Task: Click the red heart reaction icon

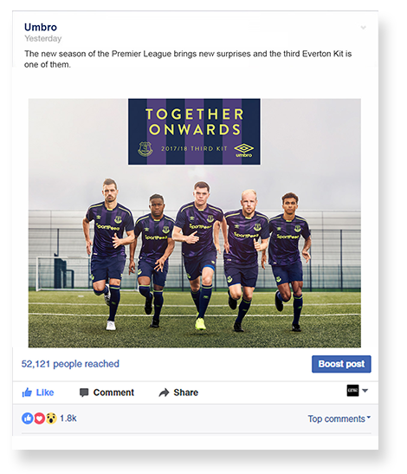Action: (x=39, y=419)
